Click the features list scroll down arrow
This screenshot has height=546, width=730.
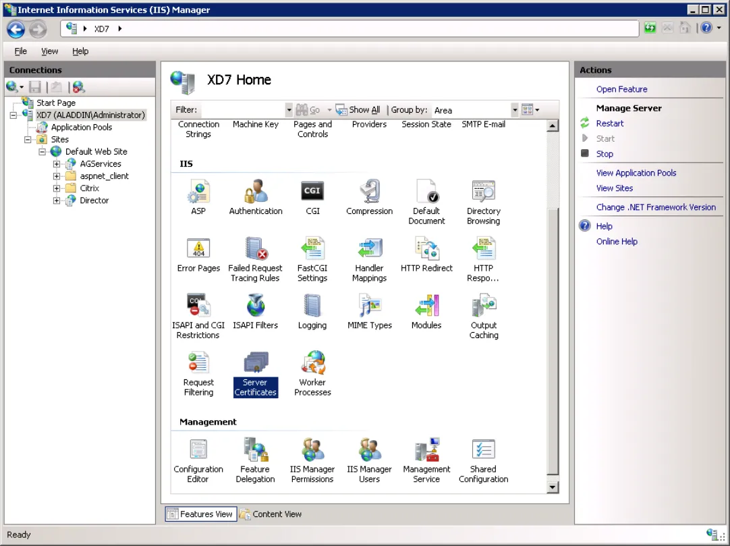552,487
